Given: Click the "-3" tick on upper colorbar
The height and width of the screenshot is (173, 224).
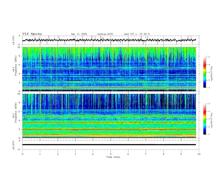Looking at the screenshot, I should 209,57.
